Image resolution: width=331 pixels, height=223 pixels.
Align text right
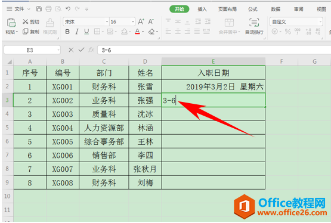point(187,32)
